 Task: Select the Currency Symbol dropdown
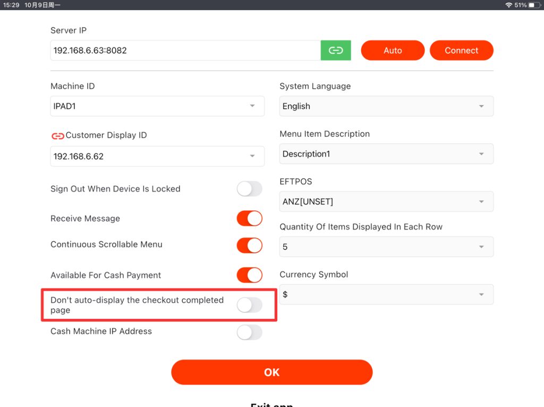coord(386,294)
